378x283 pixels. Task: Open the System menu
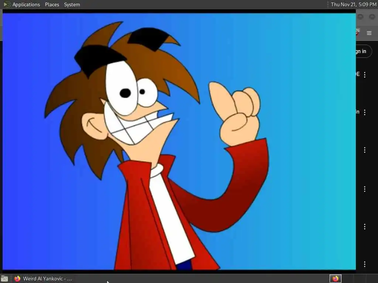tap(72, 4)
